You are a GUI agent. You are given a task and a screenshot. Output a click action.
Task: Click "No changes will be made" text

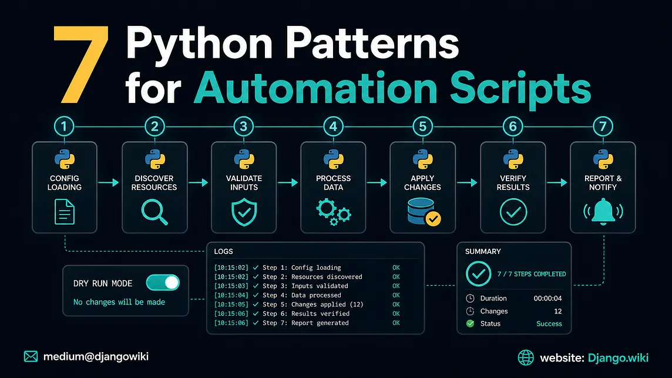119,302
